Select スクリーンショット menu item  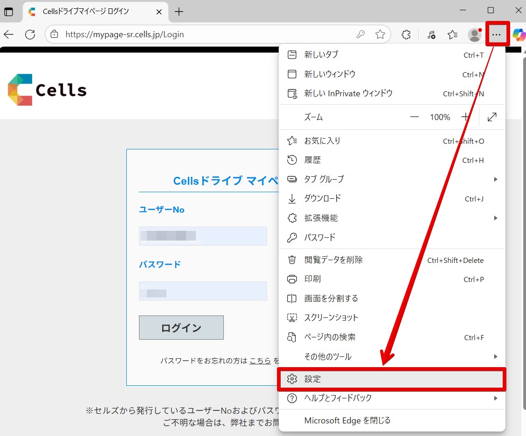(x=392, y=317)
